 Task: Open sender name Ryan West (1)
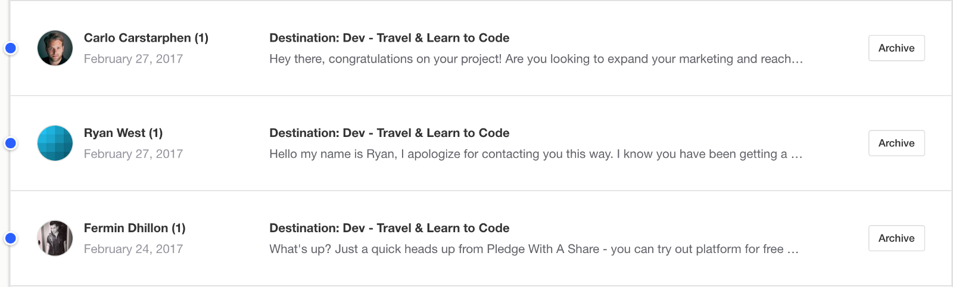123,133
